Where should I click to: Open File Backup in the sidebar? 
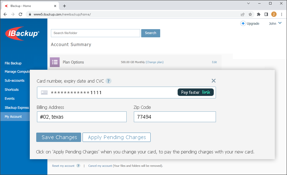click(13, 63)
